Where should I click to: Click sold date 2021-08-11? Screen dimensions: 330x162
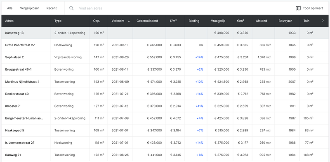(120, 69)
